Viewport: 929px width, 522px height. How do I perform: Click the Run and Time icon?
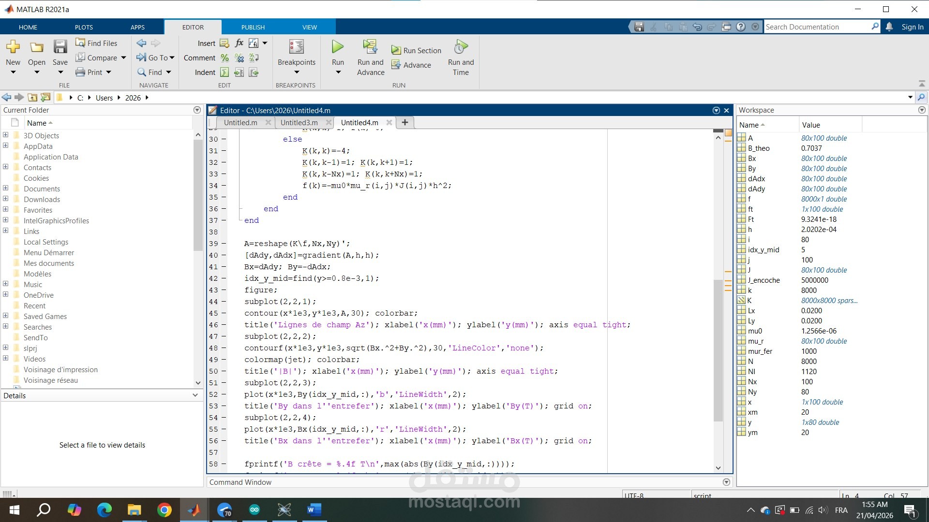[x=461, y=47]
